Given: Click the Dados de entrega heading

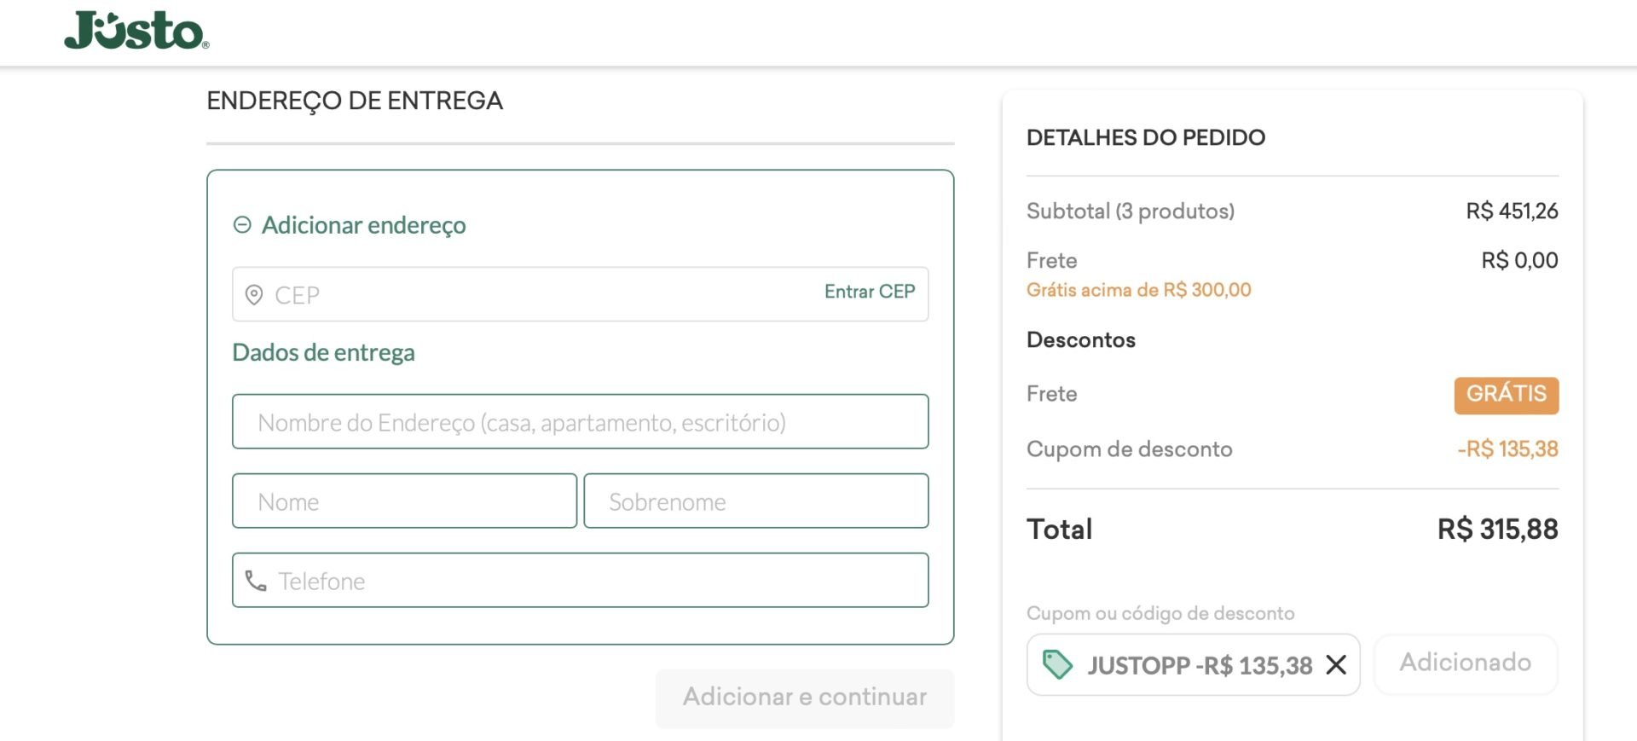Looking at the screenshot, I should pyautogui.click(x=324, y=352).
